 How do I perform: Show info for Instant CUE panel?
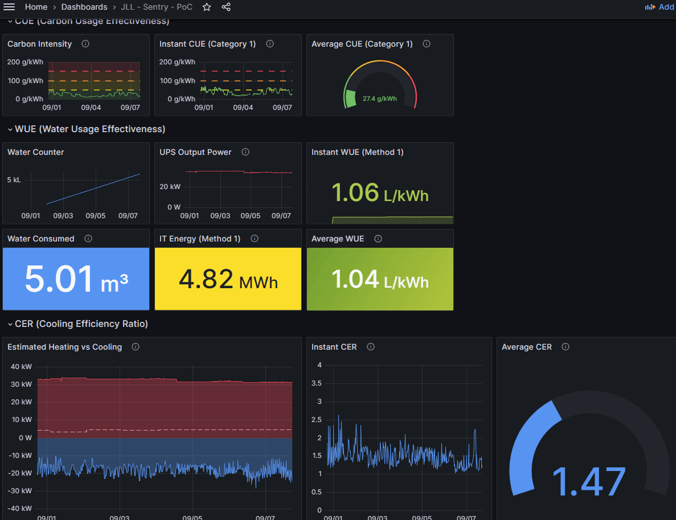pos(270,43)
